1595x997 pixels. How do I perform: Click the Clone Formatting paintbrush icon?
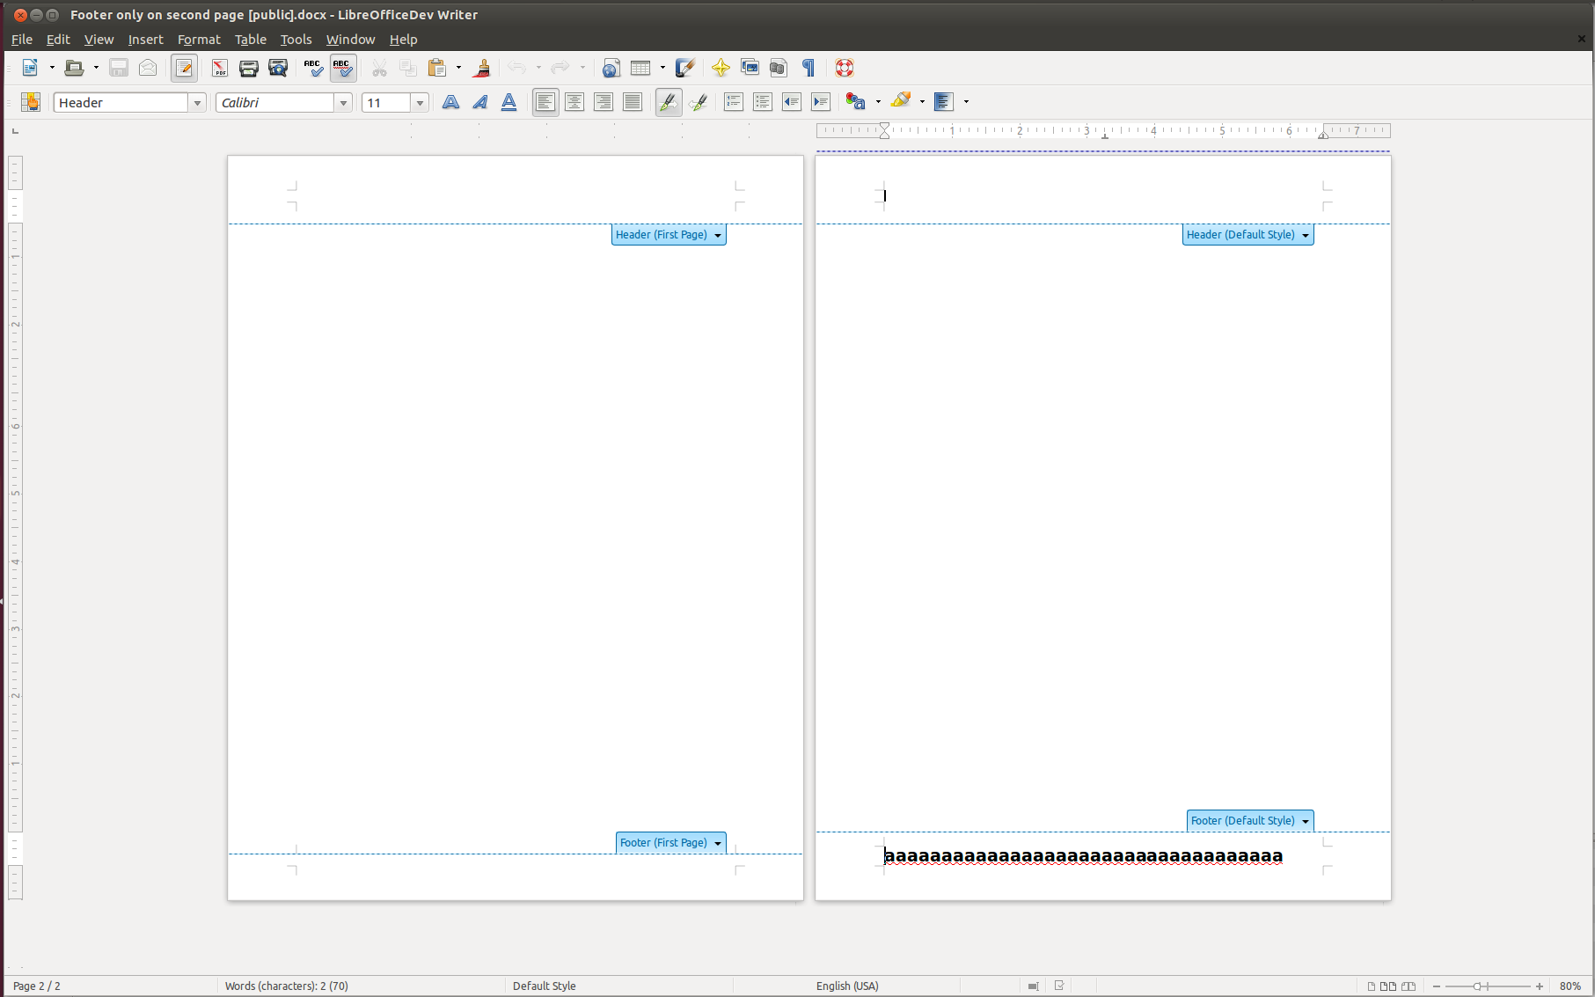pos(481,68)
